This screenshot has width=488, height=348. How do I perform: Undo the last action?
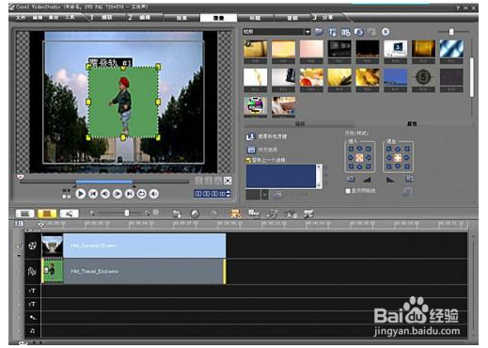click(x=195, y=214)
